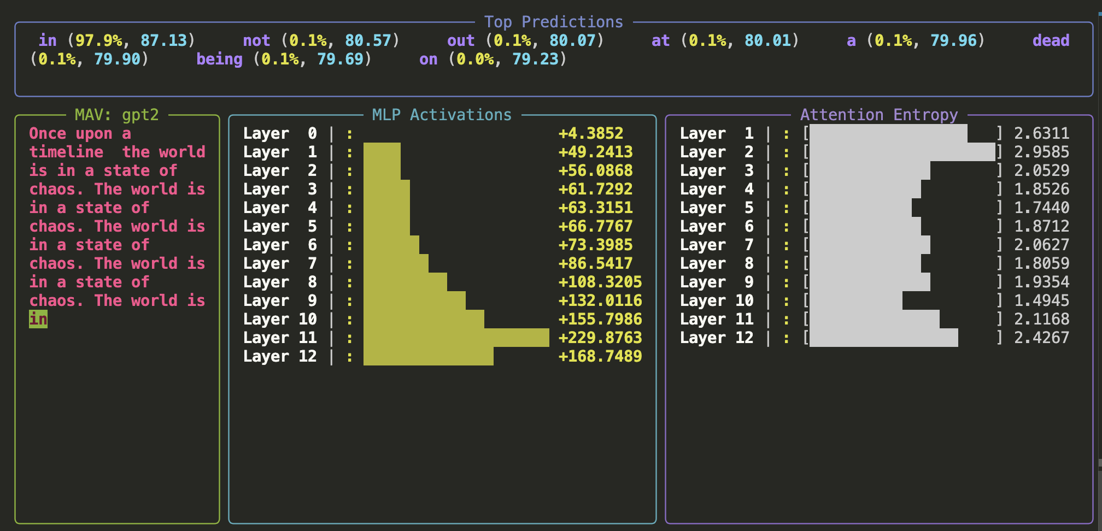1102x531 pixels.
Task: Click the Attention Entropy Layer 10 bar
Action: click(x=856, y=300)
